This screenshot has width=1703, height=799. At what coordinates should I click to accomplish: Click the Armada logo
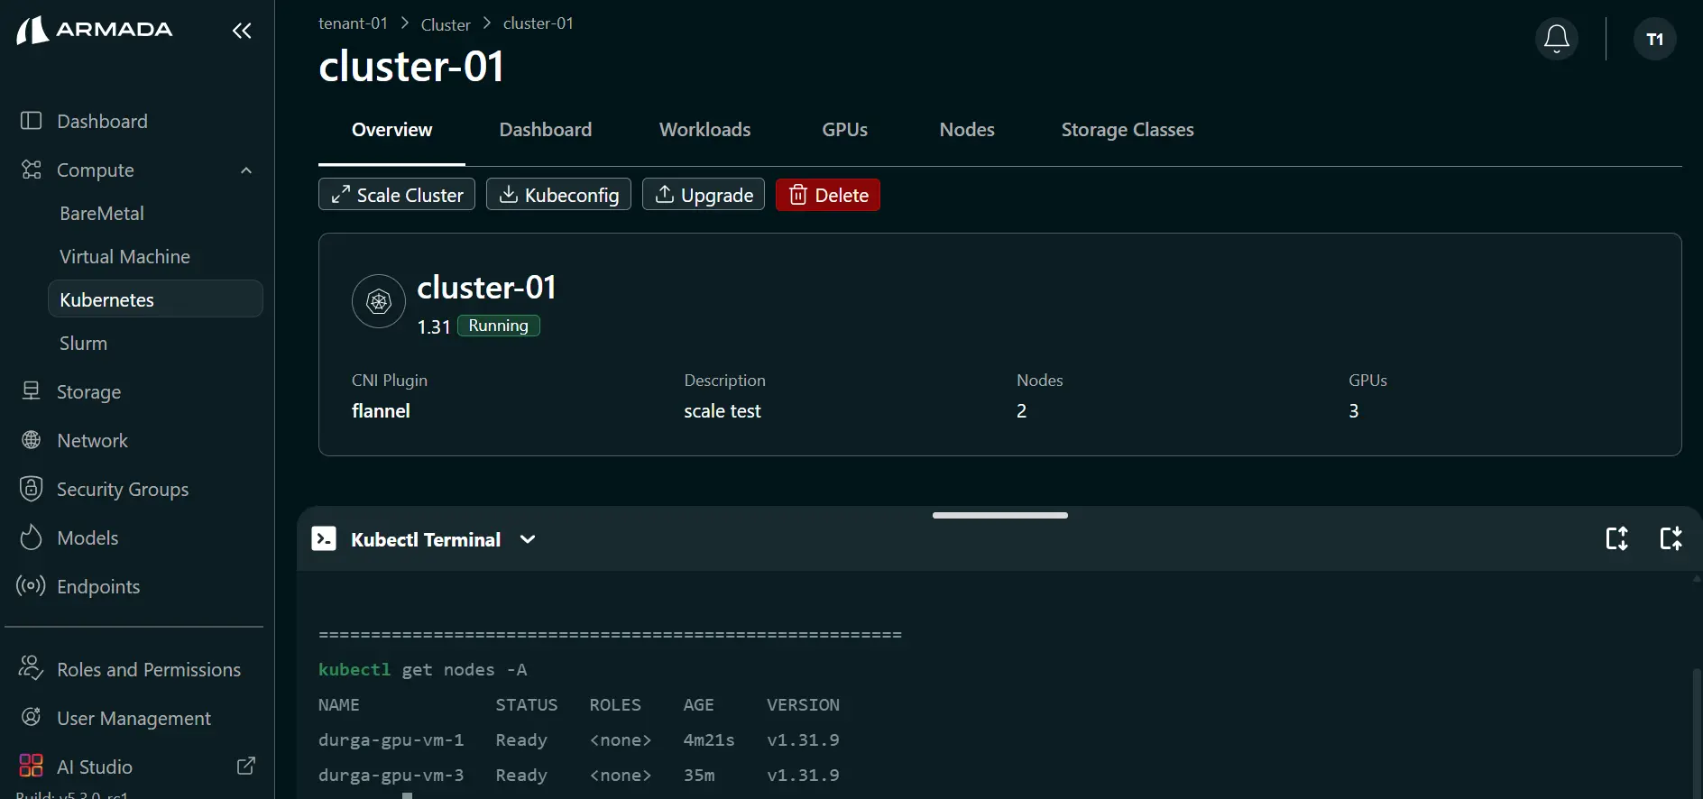click(95, 30)
